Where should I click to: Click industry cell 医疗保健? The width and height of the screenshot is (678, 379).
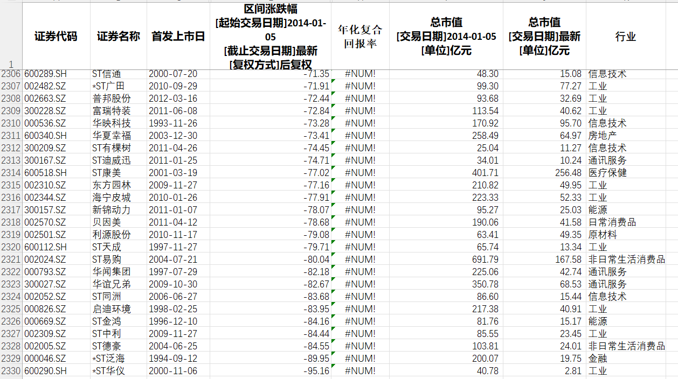(x=607, y=173)
